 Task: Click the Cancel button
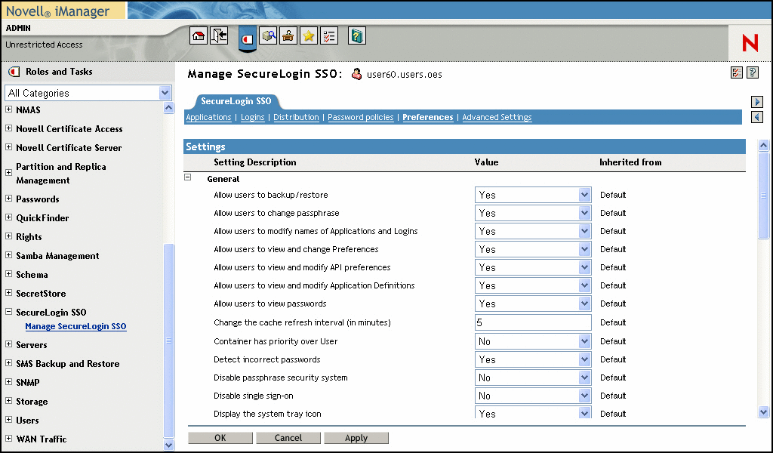coord(288,438)
